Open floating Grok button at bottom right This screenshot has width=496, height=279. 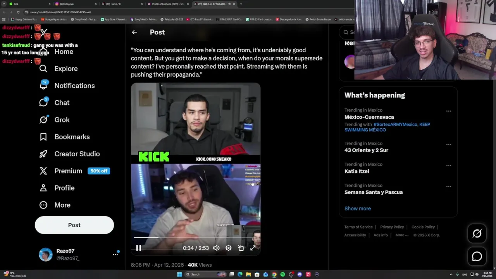[477, 233]
